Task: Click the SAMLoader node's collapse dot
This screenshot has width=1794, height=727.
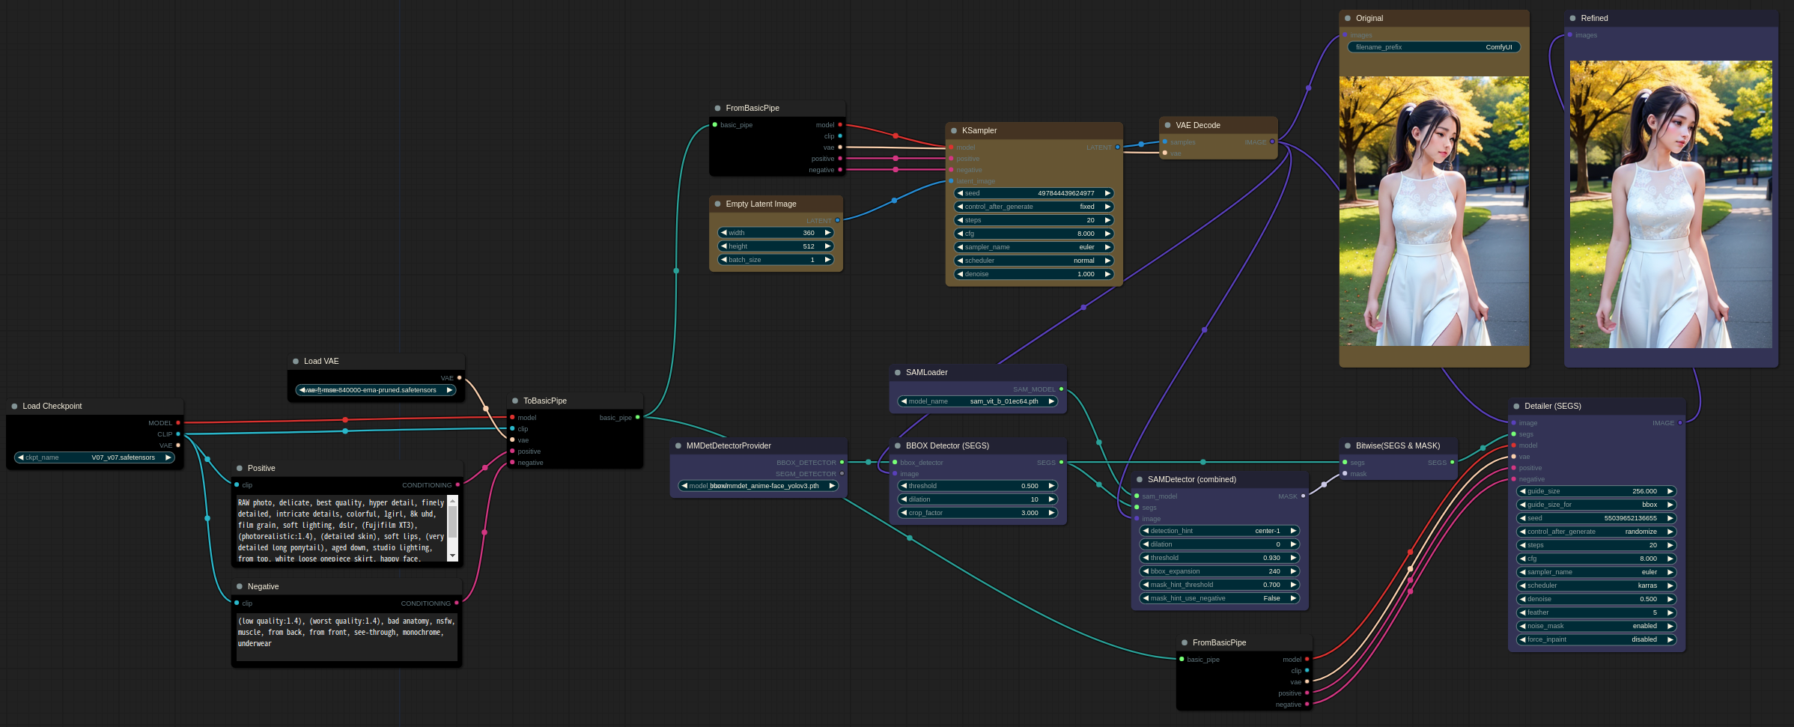Action: (898, 373)
